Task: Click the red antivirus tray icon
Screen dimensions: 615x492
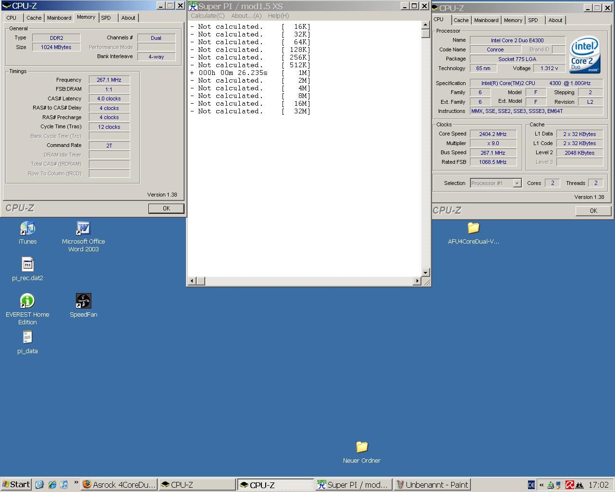Action: tap(570, 485)
